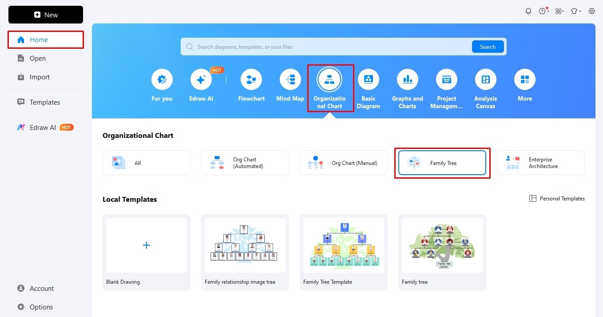Open Family Tree Template thumbnail

pos(344,245)
